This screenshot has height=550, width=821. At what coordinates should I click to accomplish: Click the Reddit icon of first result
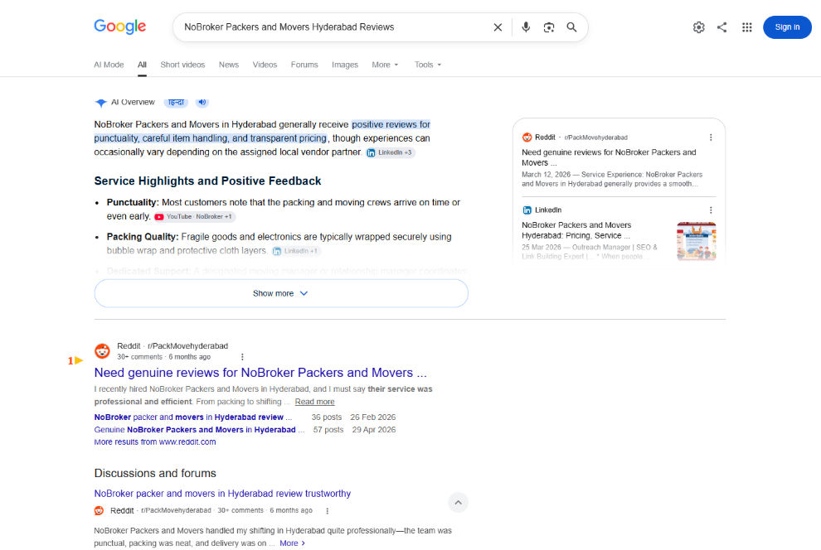[102, 351]
